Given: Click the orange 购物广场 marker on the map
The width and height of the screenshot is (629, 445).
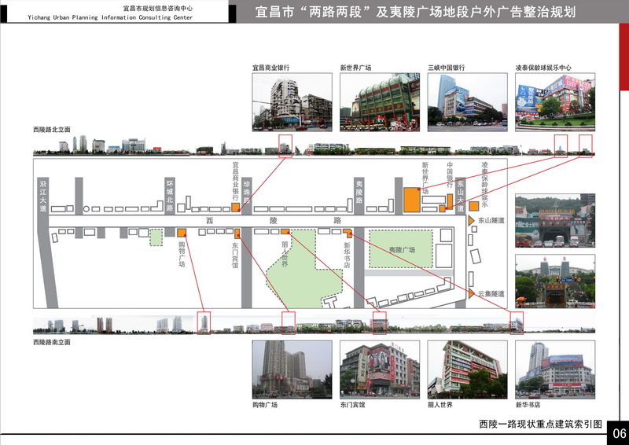Looking at the screenshot, I should (182, 233).
